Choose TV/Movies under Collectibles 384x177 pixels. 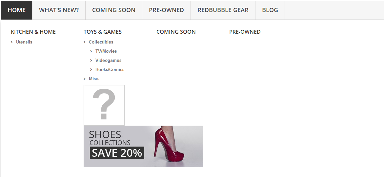coord(106,51)
